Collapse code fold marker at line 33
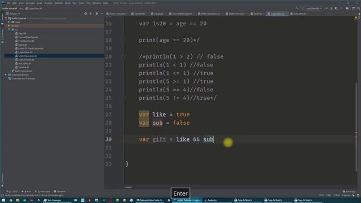 (x=123, y=164)
